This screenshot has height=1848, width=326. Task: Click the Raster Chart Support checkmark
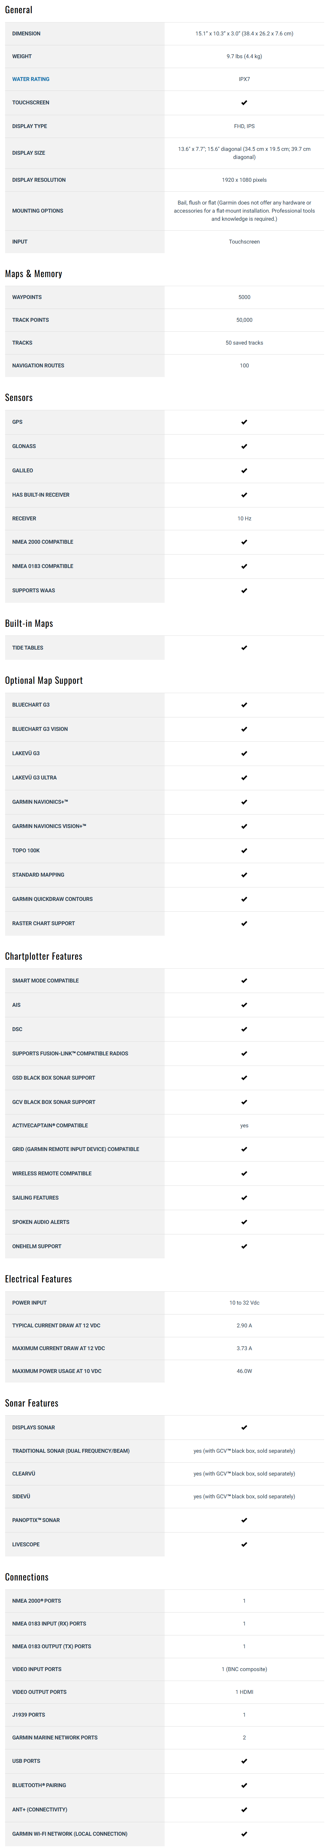pyautogui.click(x=244, y=923)
